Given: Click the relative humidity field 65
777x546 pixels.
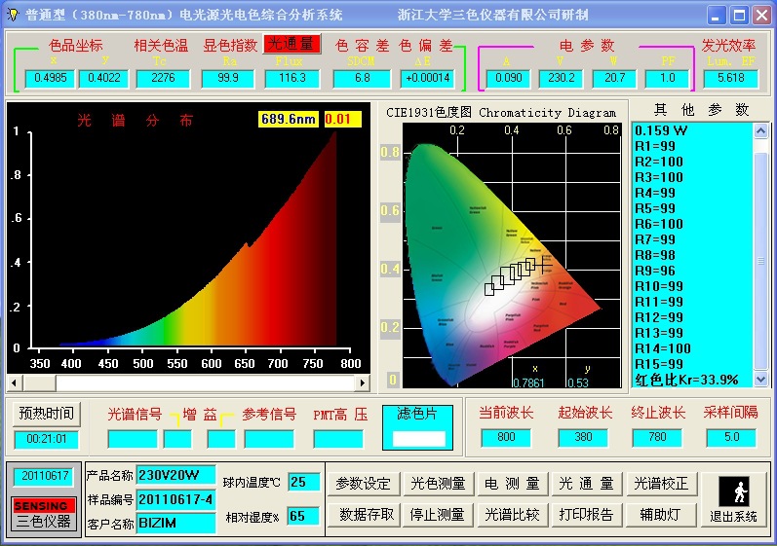Looking at the screenshot, I should click(304, 517).
